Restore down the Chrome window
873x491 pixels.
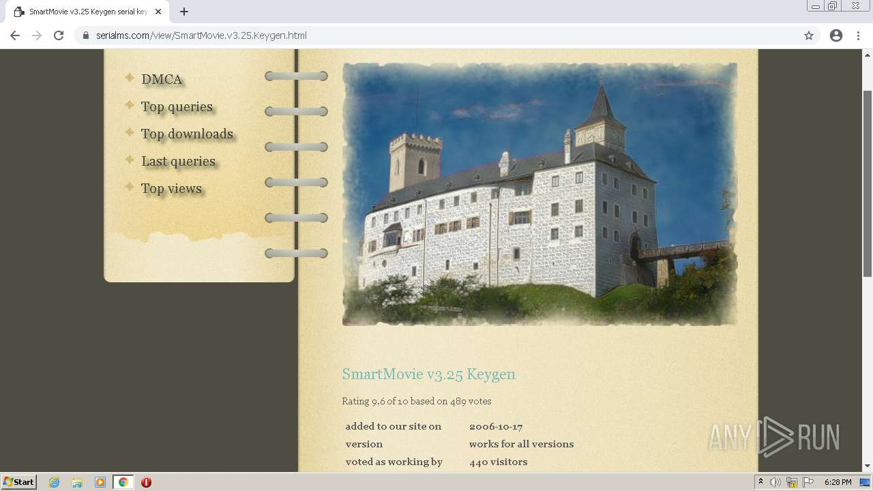tap(833, 6)
